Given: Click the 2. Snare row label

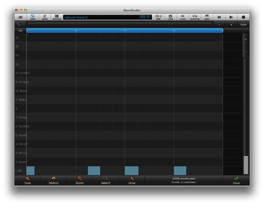Looking at the screenshot, I should (21, 162).
